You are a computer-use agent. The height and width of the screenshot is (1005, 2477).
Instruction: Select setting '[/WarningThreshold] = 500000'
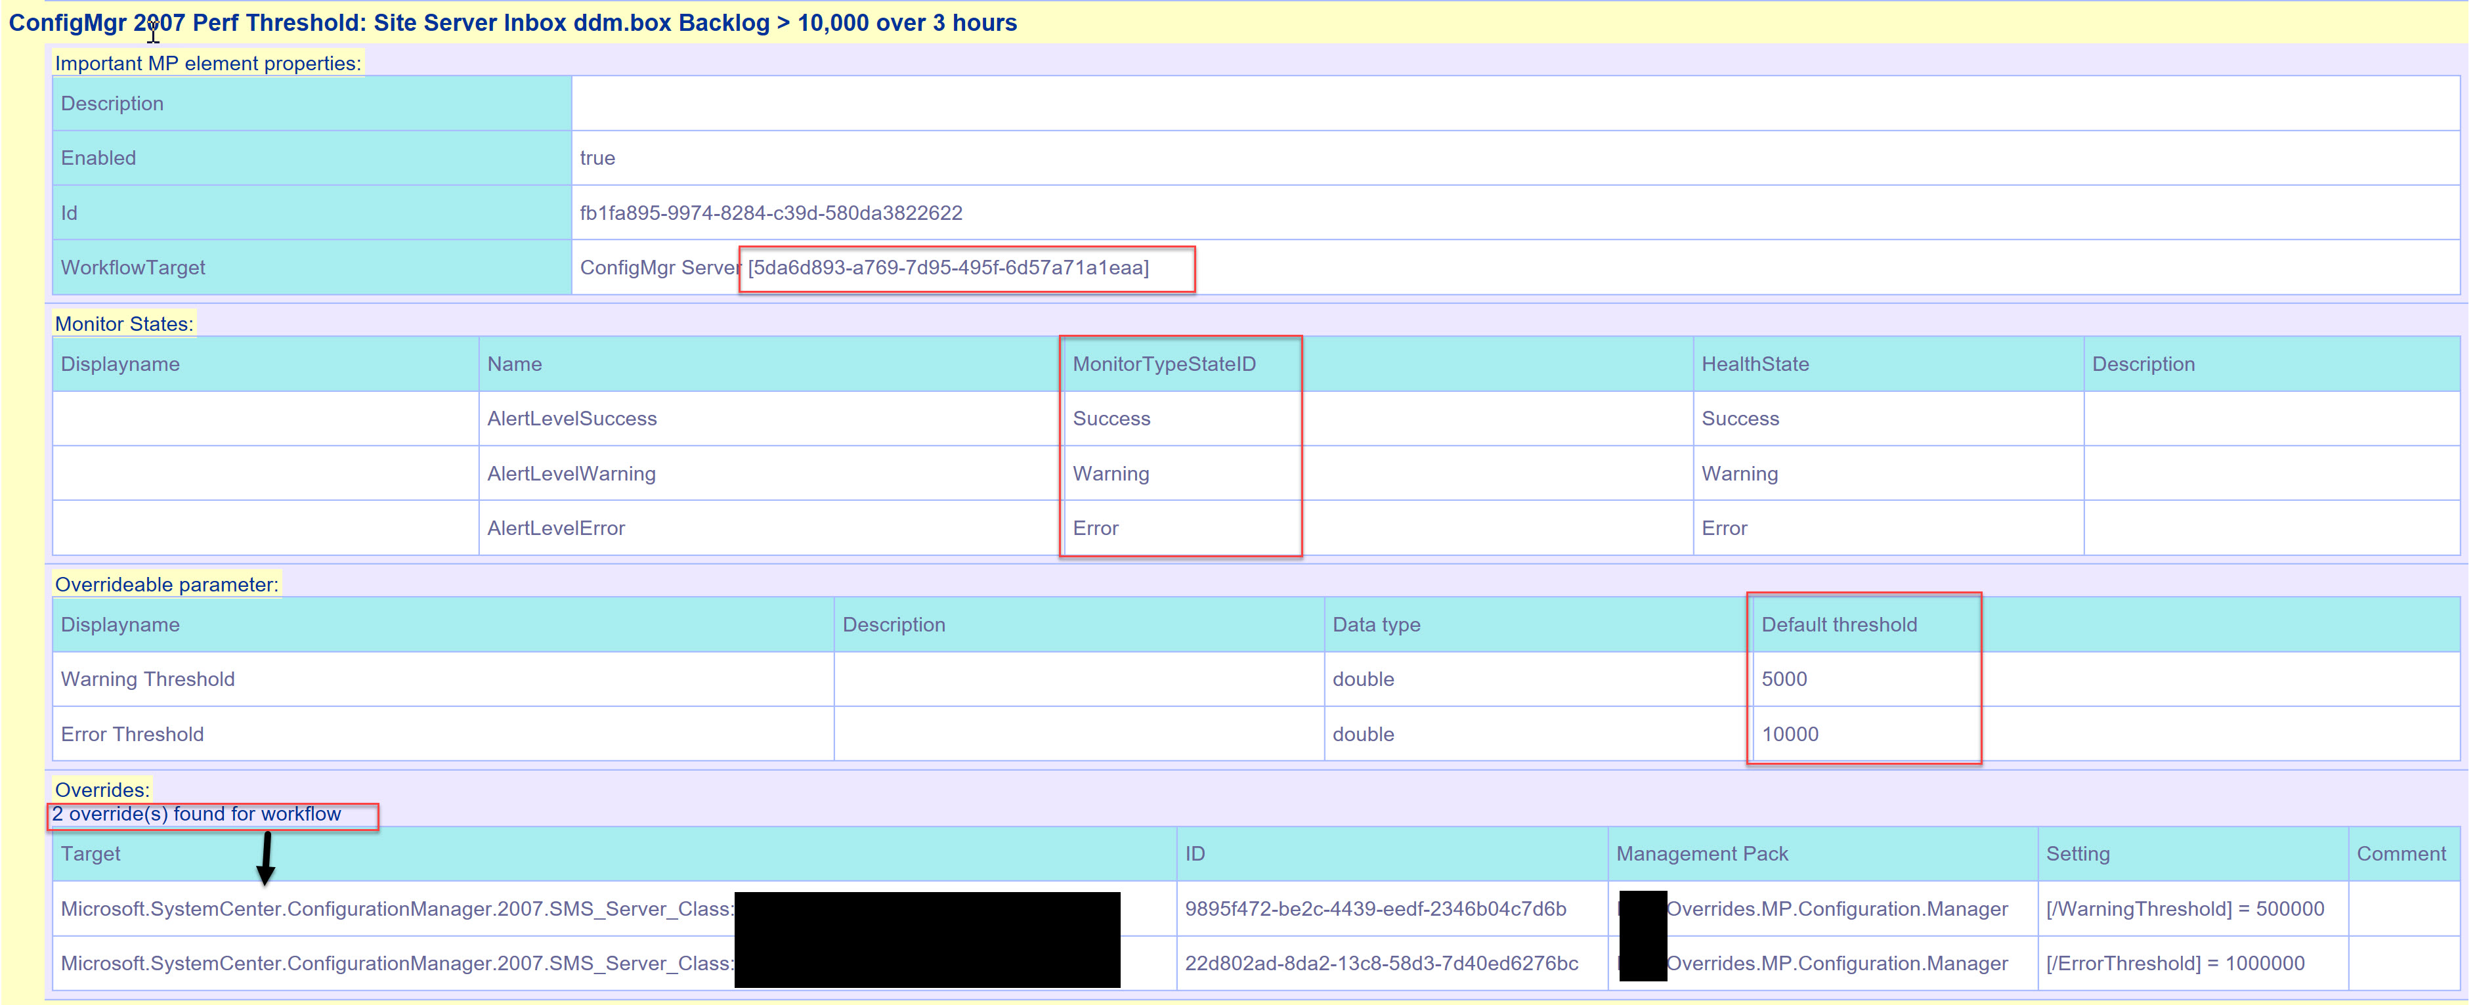point(2185,909)
